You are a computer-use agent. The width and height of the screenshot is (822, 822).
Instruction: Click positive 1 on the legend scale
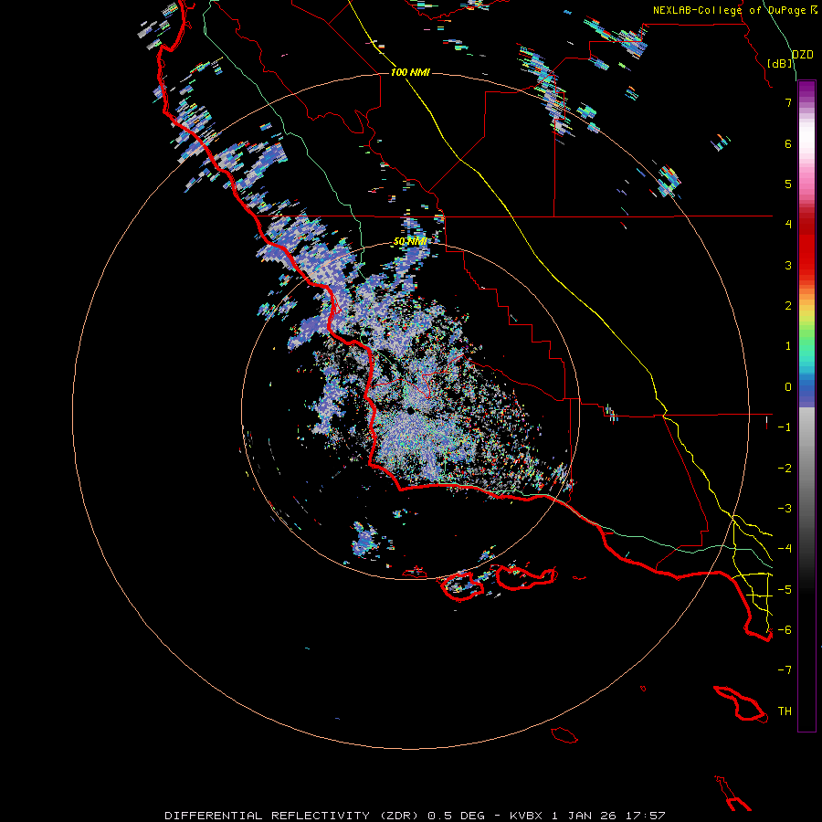pyautogui.click(x=788, y=346)
